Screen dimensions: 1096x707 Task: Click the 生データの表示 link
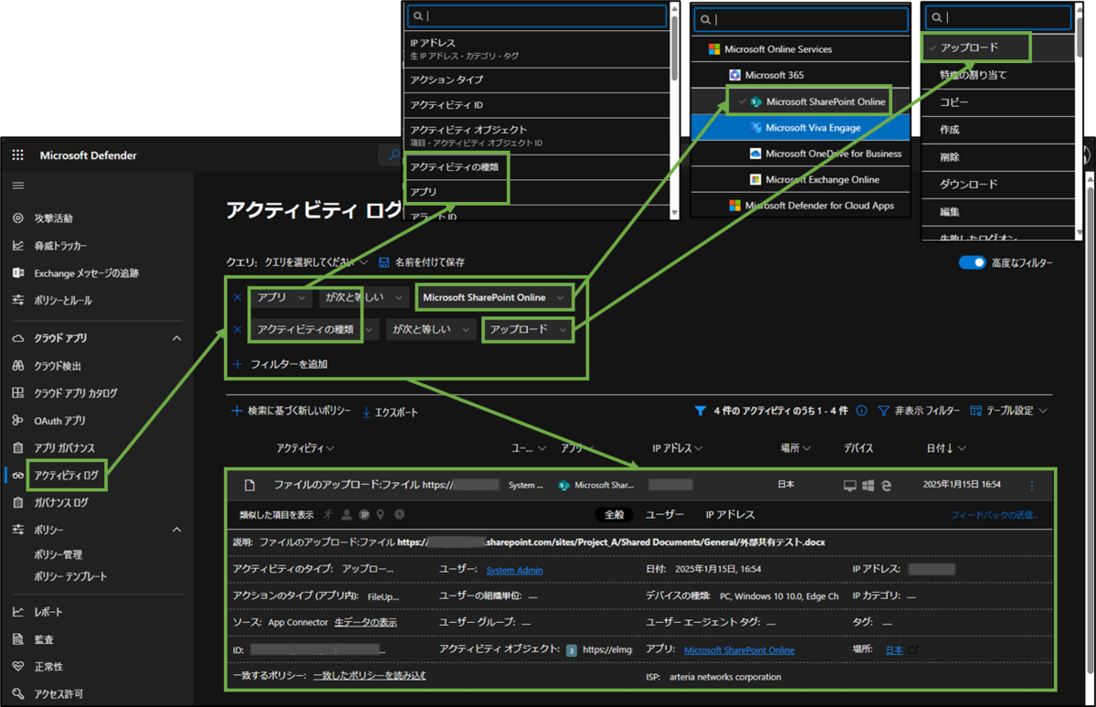[365, 622]
